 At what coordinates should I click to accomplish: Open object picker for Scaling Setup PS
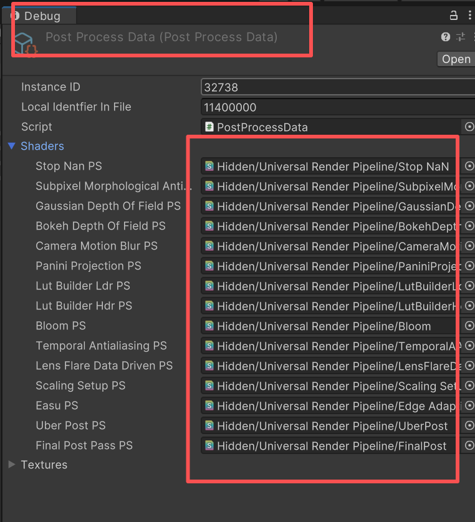(x=469, y=385)
